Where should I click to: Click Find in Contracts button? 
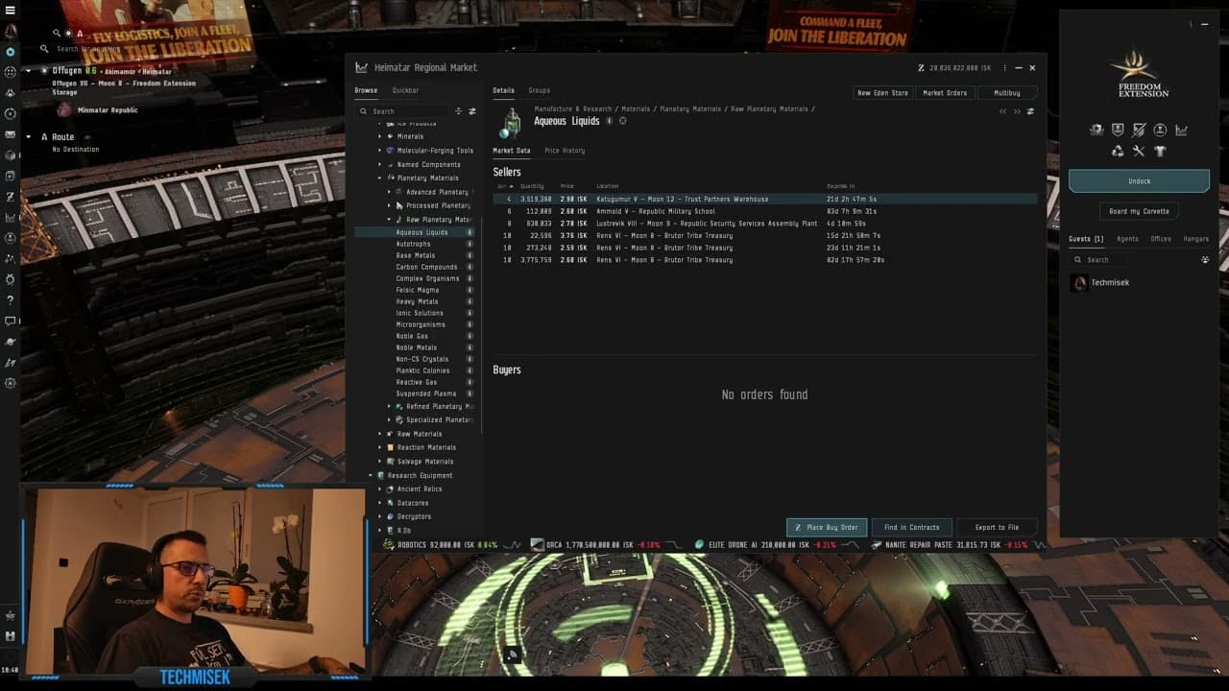pos(912,527)
